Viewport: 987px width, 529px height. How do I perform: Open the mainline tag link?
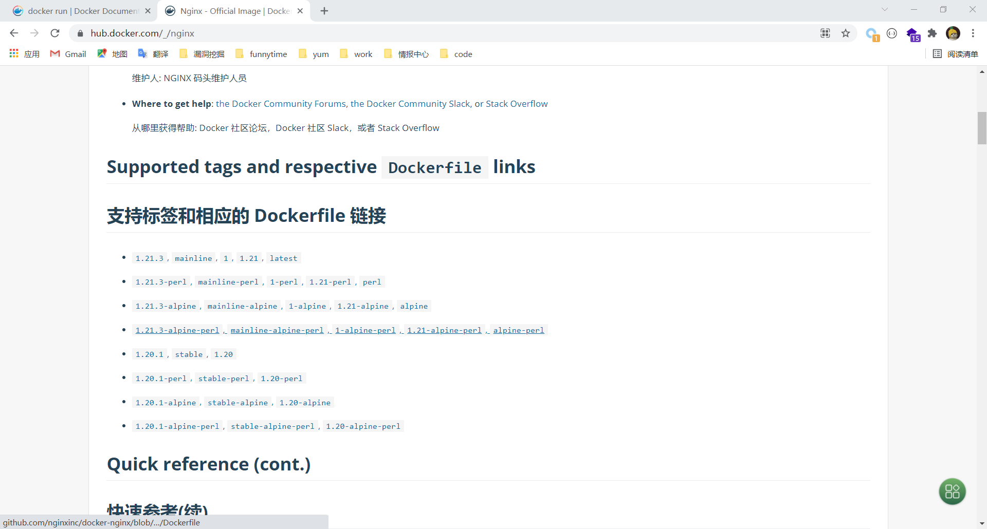[193, 258]
